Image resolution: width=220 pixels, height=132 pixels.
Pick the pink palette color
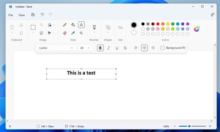point(158,29)
